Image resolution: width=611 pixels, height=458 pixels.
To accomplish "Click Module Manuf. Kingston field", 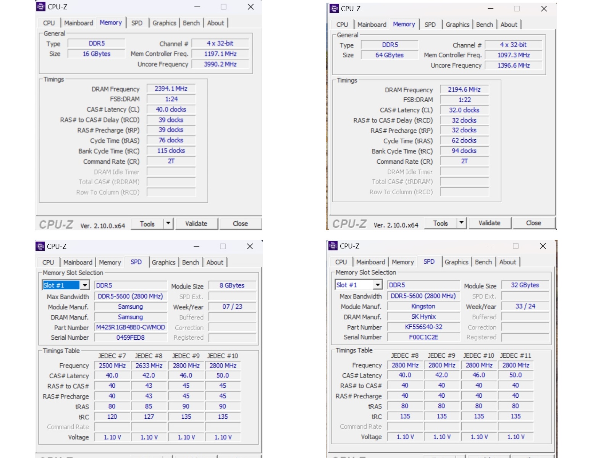I will [x=423, y=306].
